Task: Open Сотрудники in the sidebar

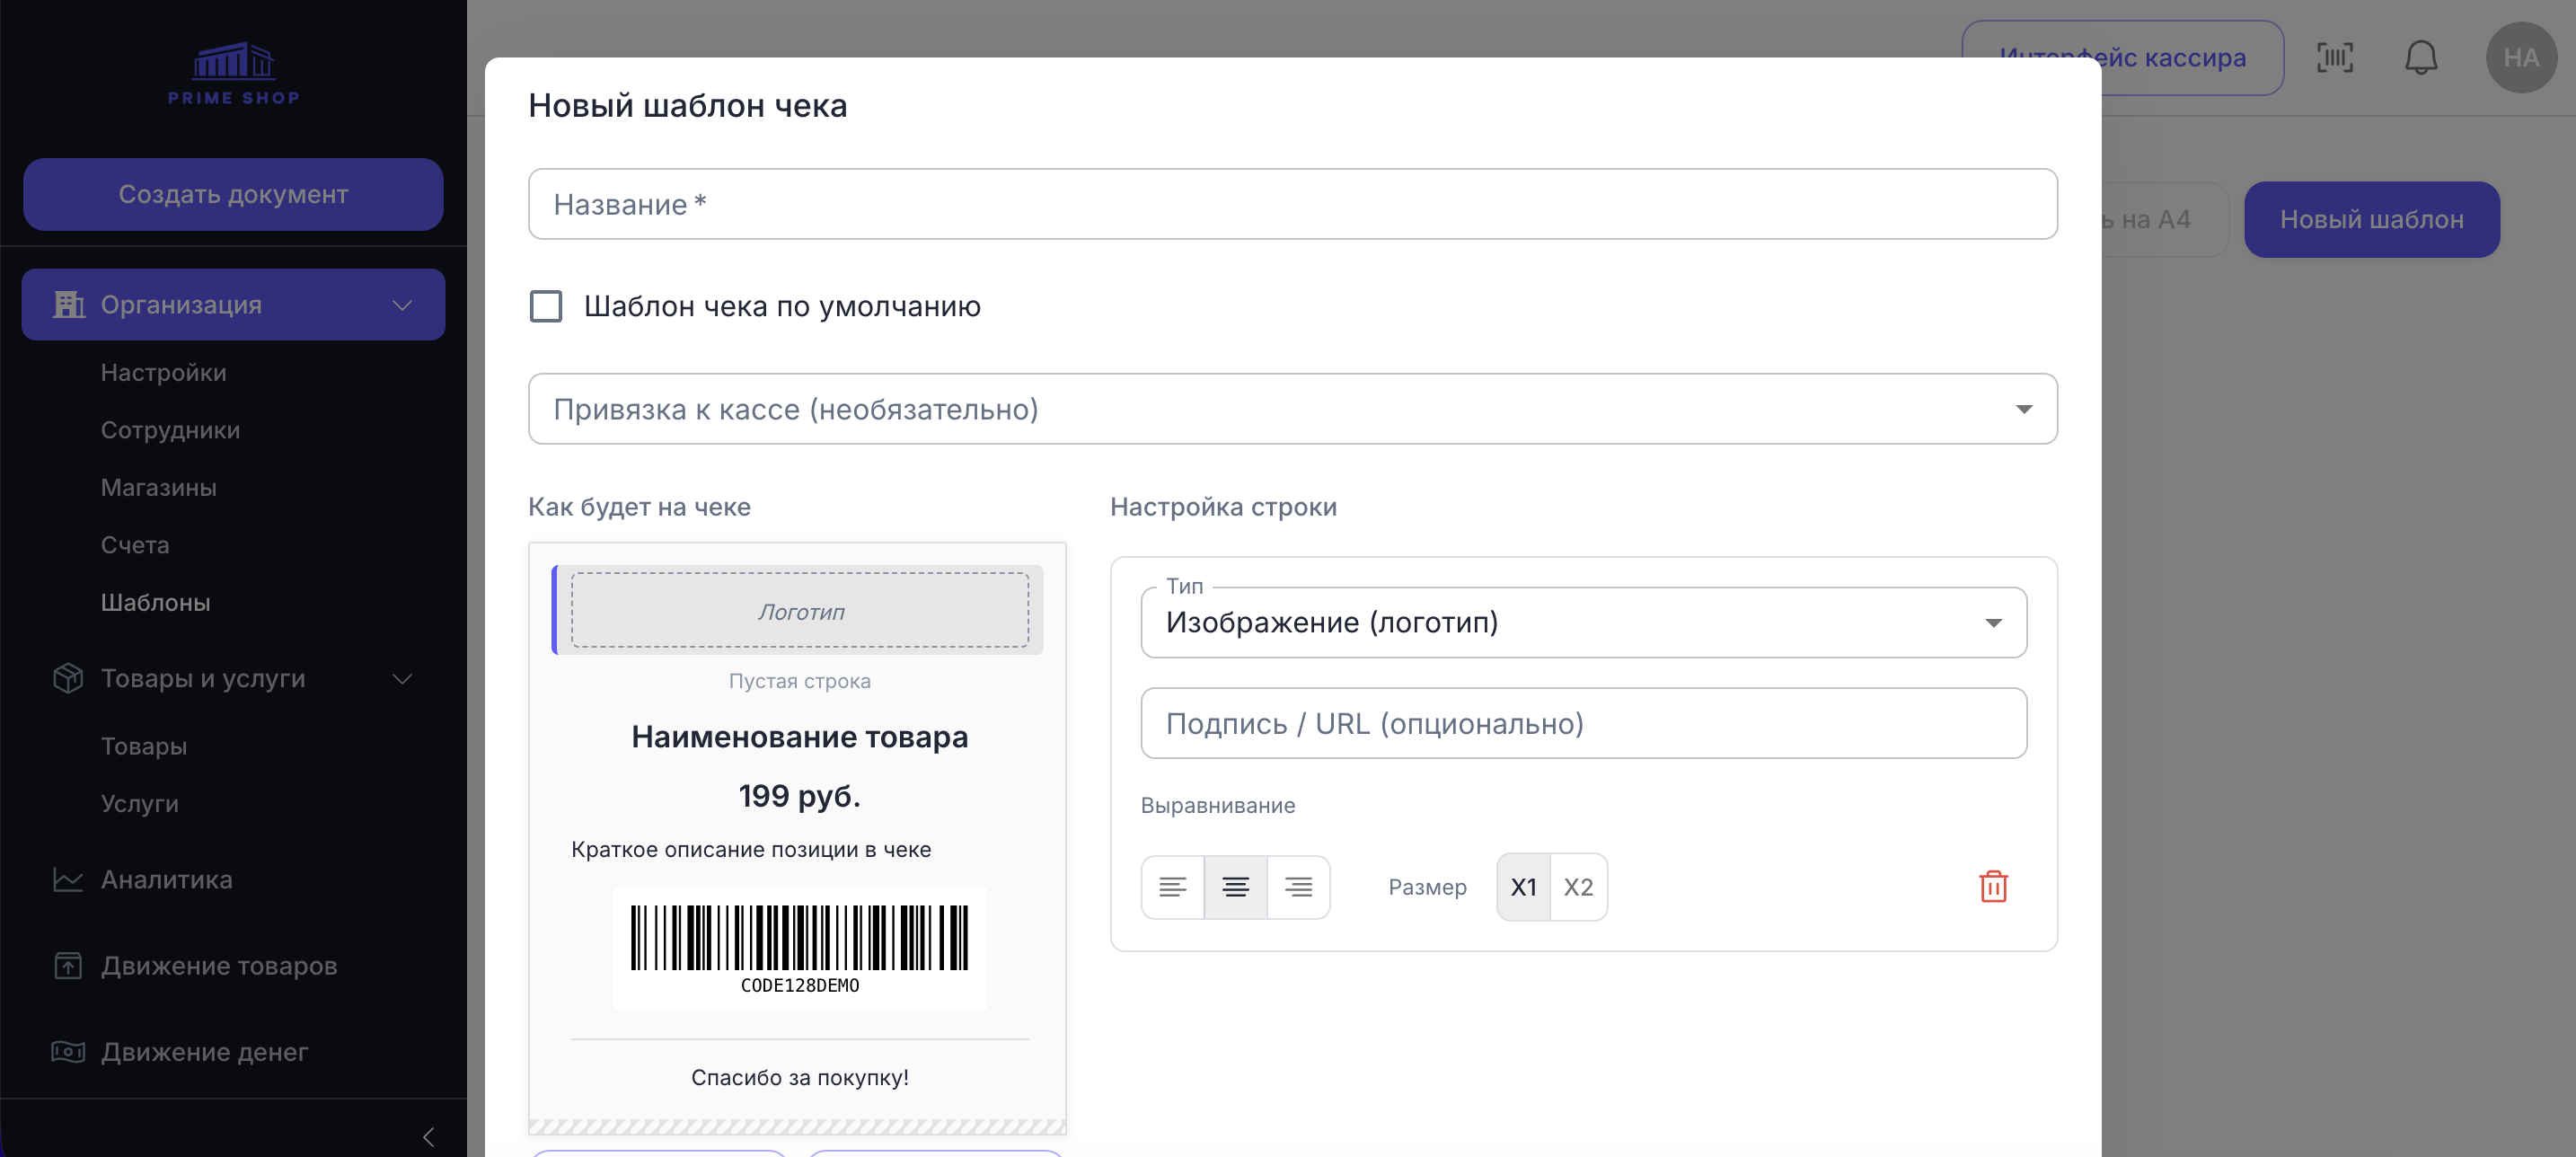Action: (x=171, y=430)
